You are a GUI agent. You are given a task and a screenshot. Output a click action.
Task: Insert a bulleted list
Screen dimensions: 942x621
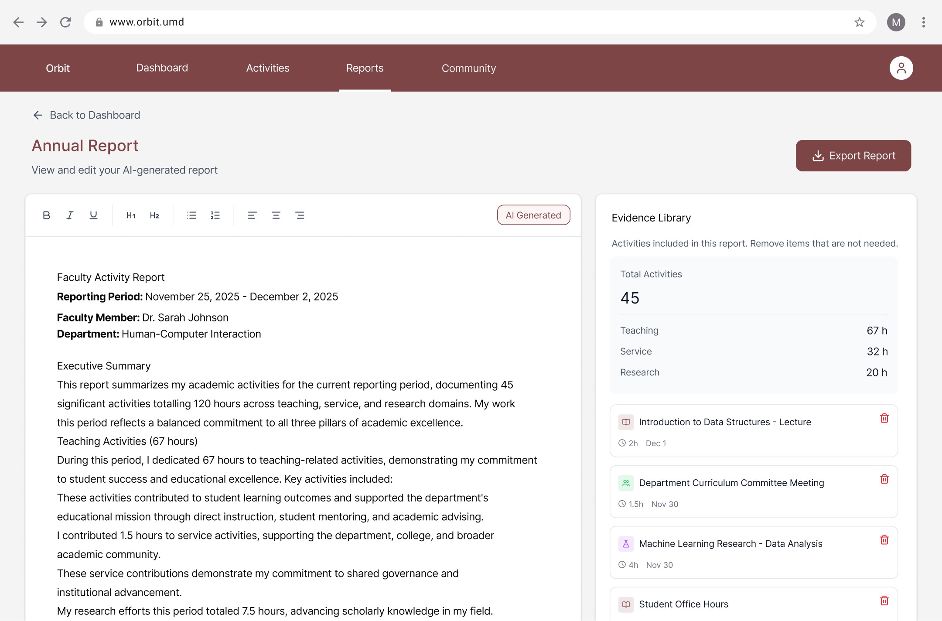click(x=191, y=215)
